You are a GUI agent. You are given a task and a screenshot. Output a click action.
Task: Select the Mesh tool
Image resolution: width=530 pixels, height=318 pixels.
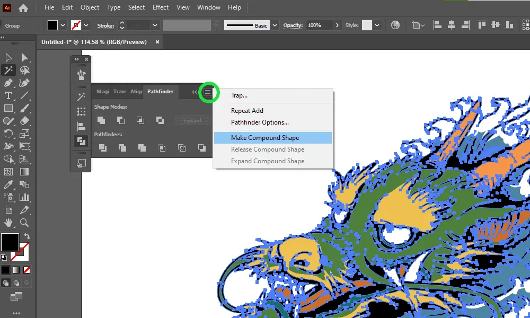coord(8,172)
